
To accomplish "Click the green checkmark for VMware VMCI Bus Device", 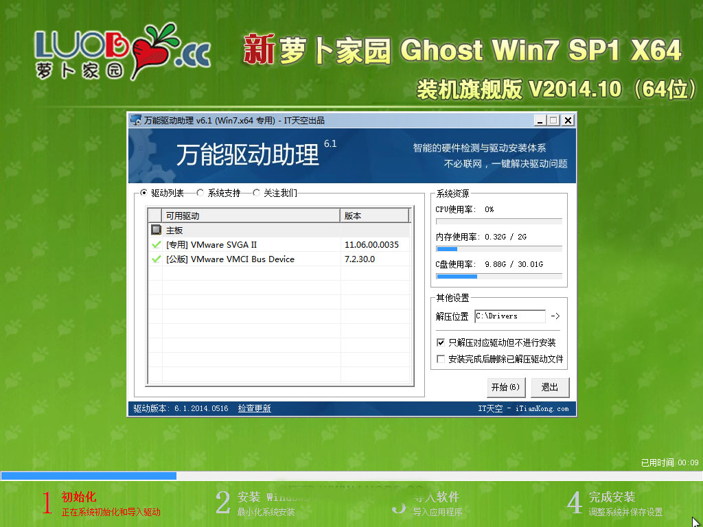I will (156, 259).
